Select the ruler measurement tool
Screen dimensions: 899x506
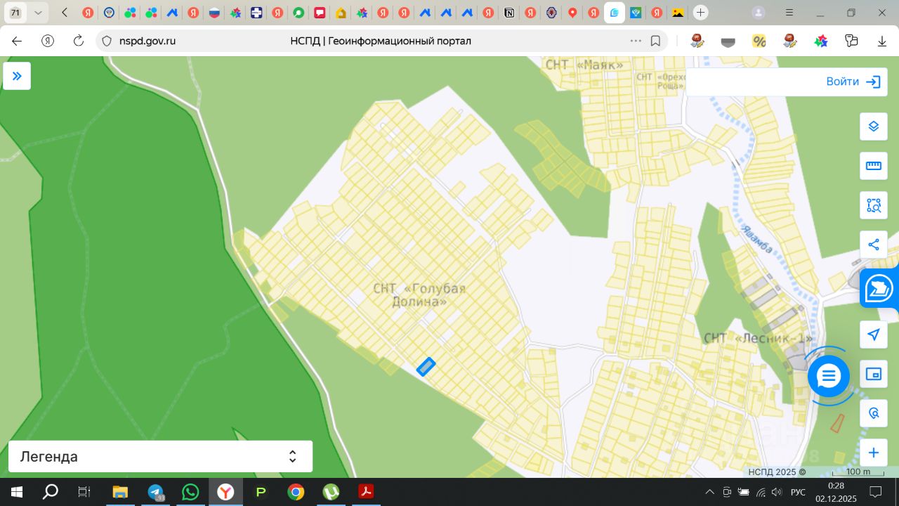point(874,166)
